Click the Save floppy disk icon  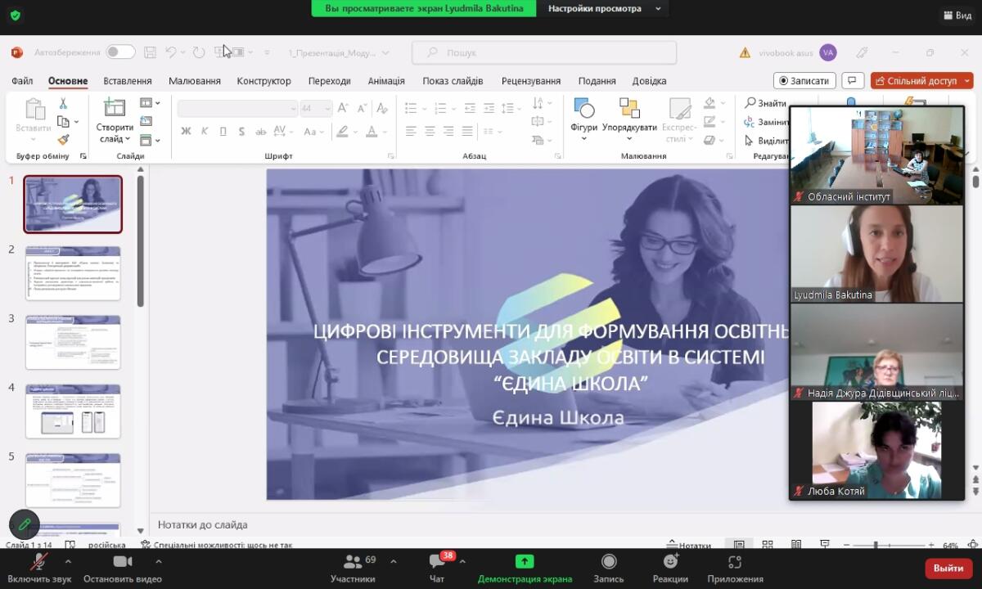(x=150, y=52)
